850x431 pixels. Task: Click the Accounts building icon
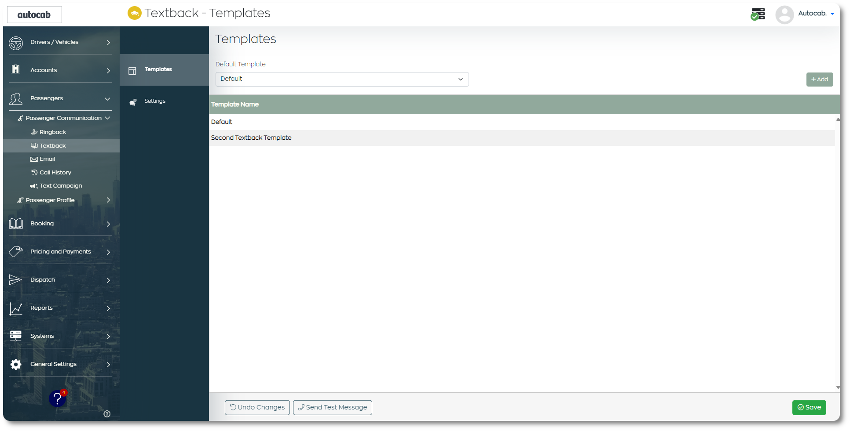(16, 69)
